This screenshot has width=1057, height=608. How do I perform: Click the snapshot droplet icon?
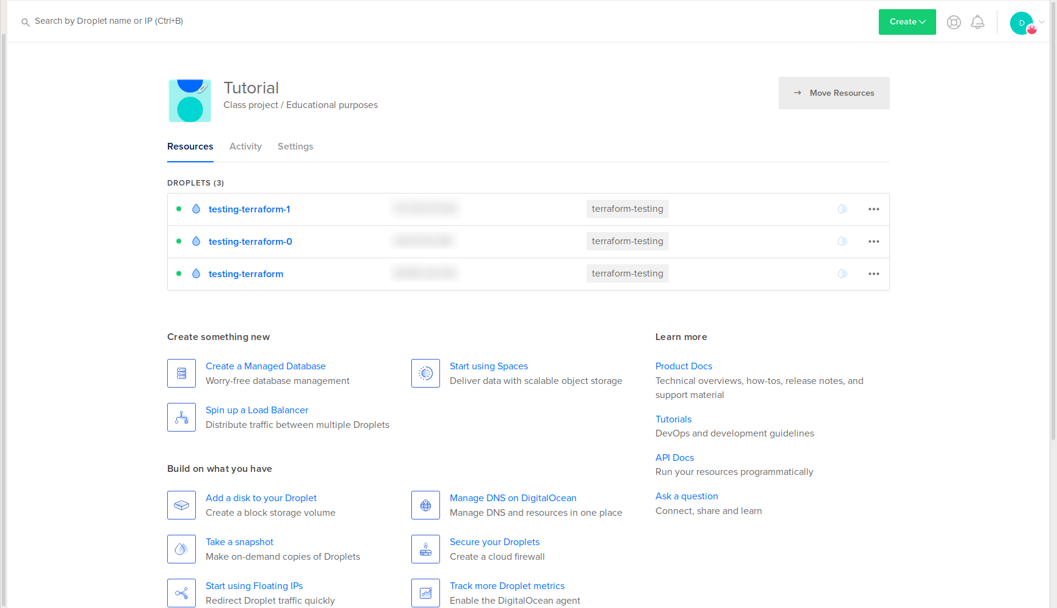point(181,549)
